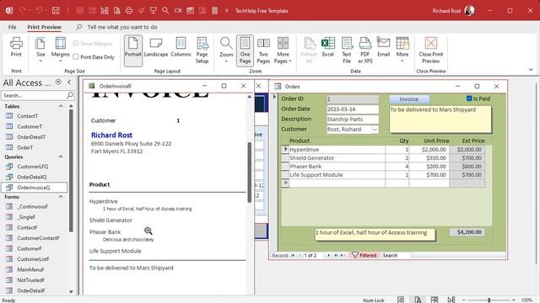Export the report to Text File
Screen dimensions: 540x303
347,50
